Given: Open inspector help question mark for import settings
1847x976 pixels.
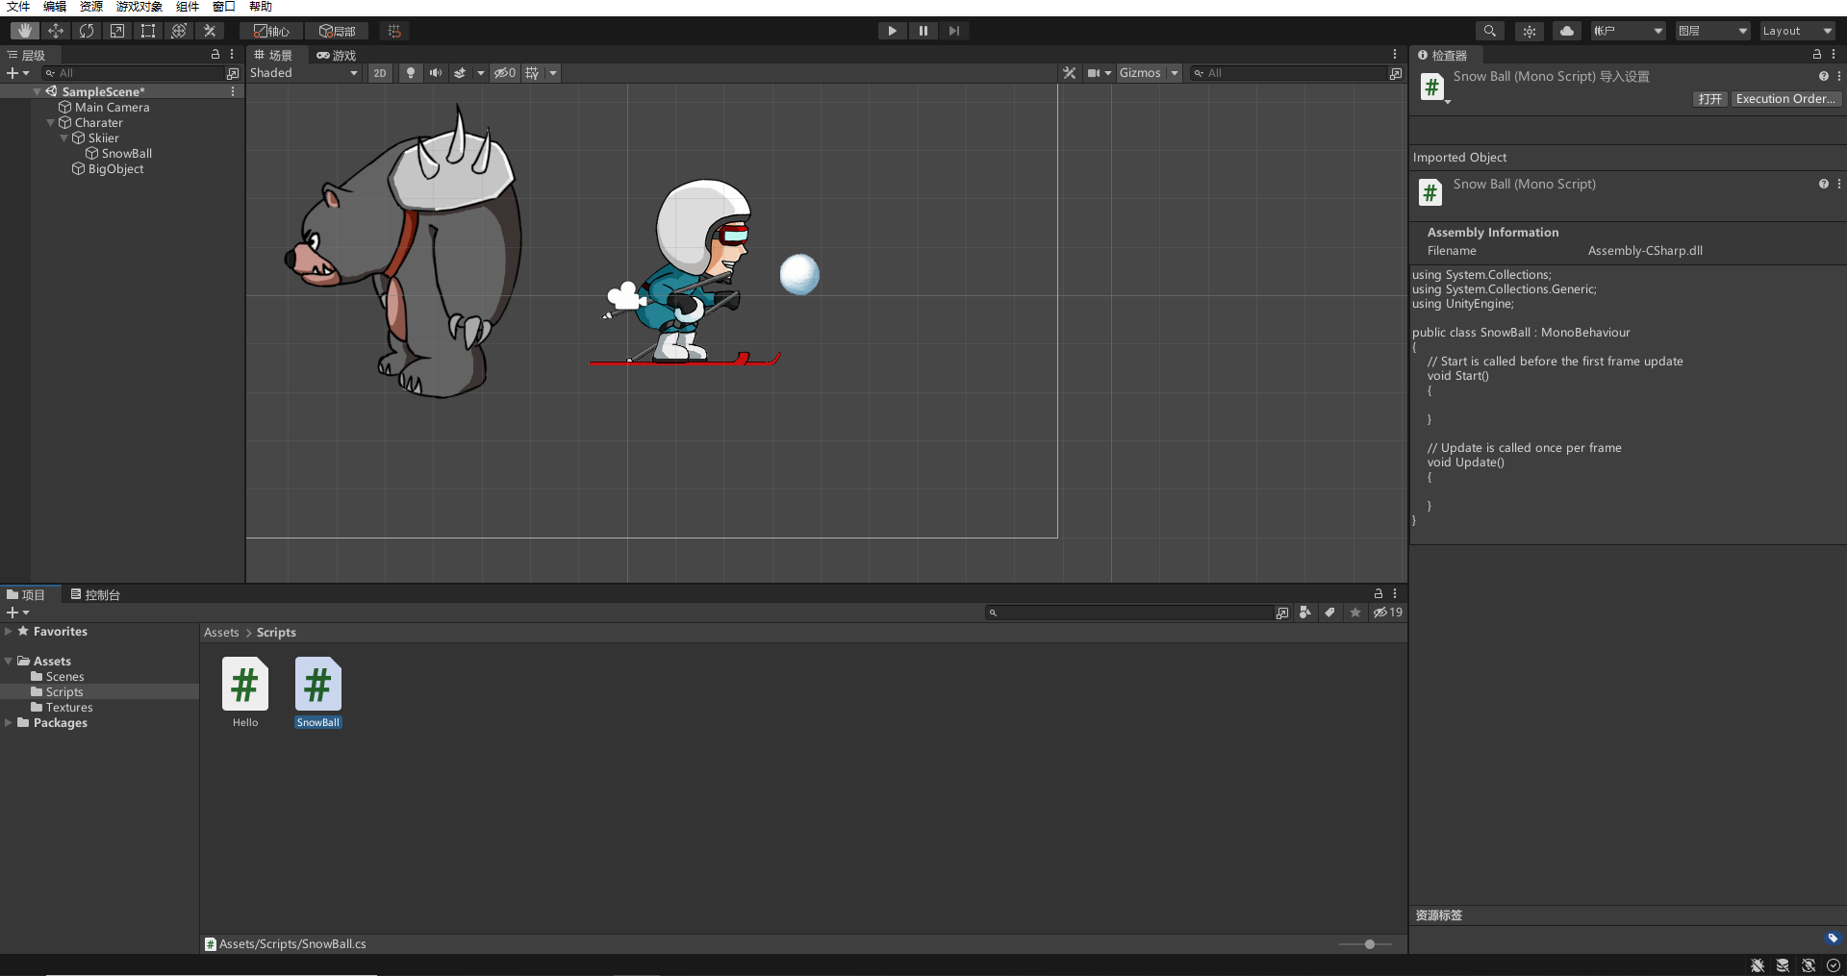Looking at the screenshot, I should point(1823,76).
